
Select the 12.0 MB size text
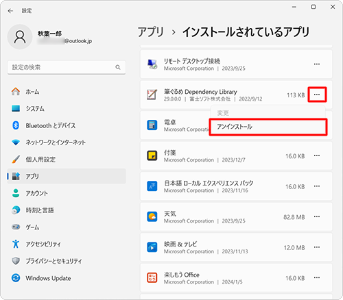point(294,248)
